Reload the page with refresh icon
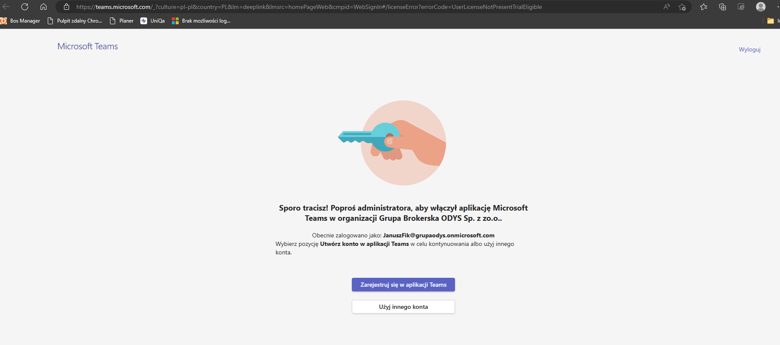Screen dimensions: 780x345 point(25,7)
